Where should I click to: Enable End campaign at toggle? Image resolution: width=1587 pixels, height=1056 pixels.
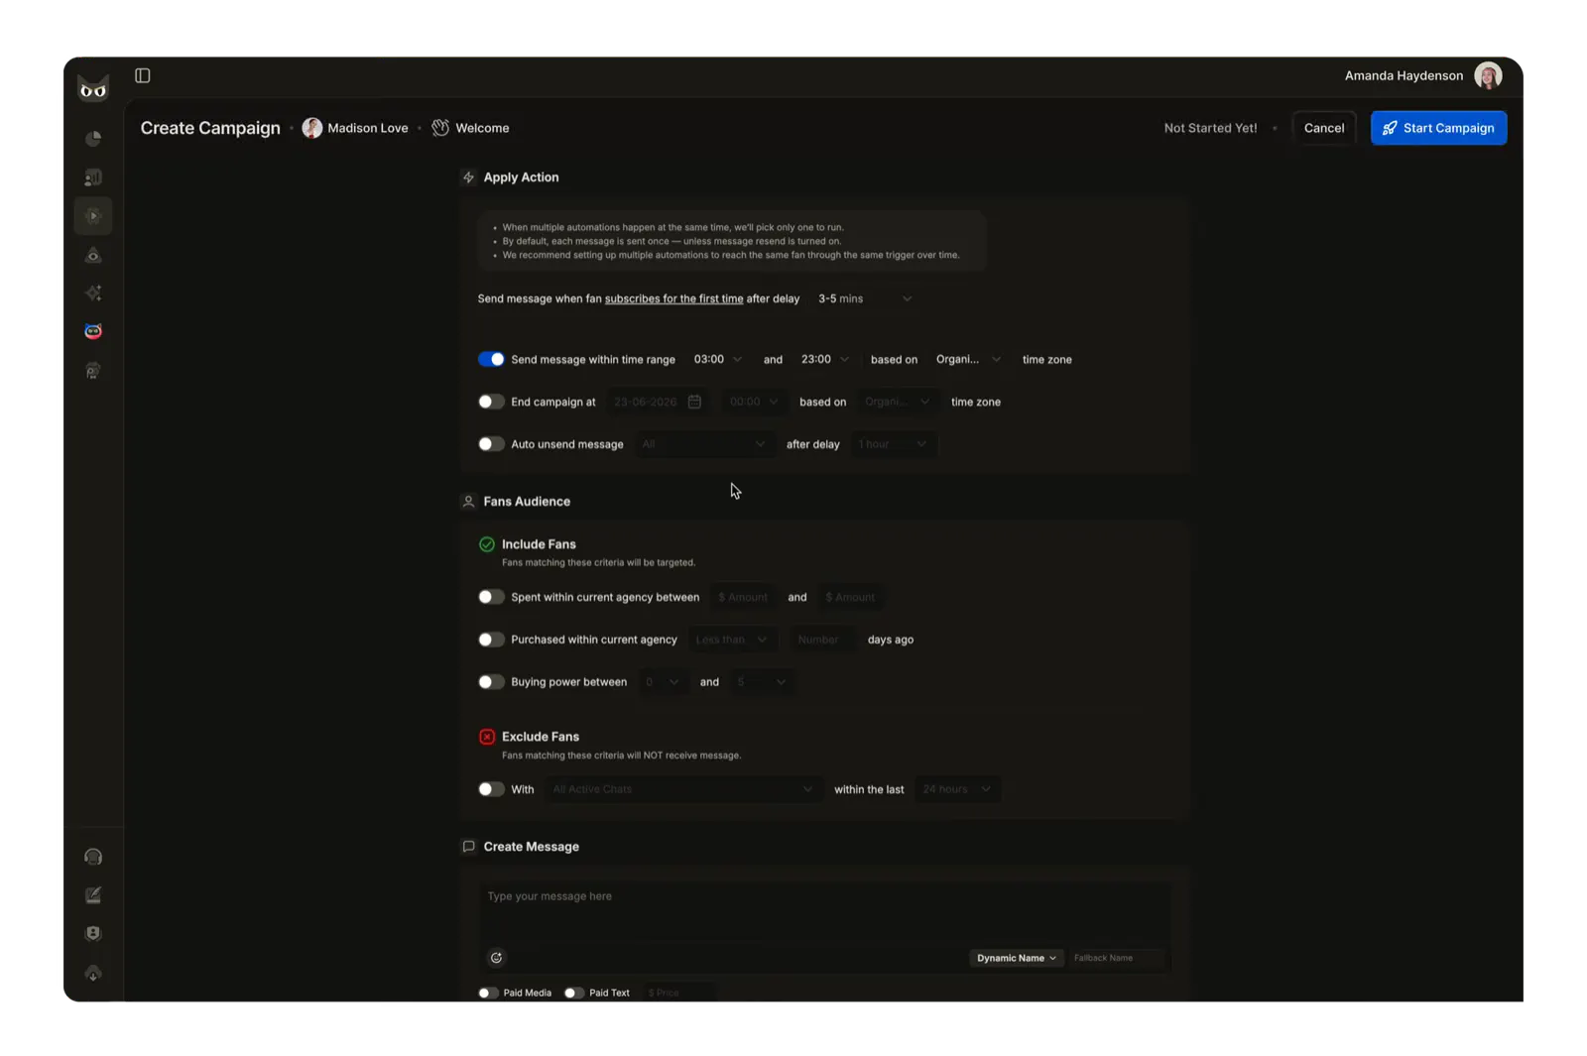491,402
